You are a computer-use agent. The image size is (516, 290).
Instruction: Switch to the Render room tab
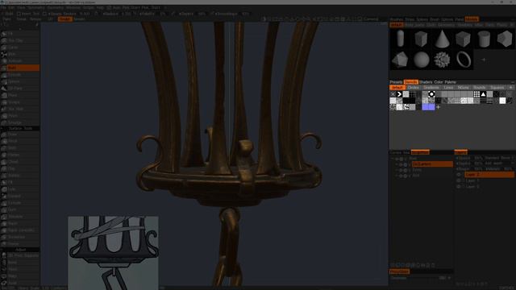click(x=79, y=19)
